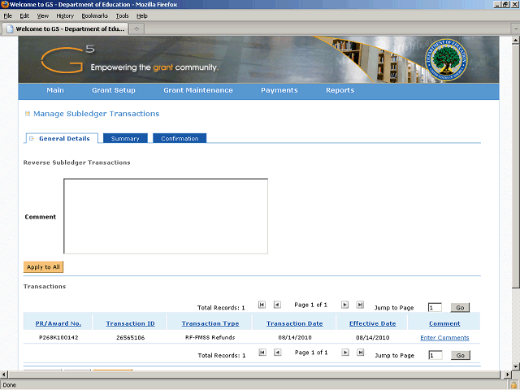Go to next page in bottom pager
The width and height of the screenshot is (520, 390).
[345, 353]
